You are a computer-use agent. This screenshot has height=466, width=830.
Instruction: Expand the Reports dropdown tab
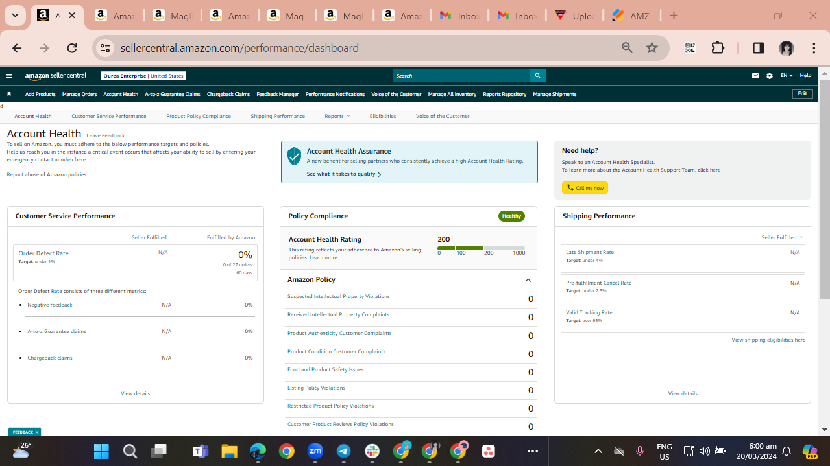[337, 116]
